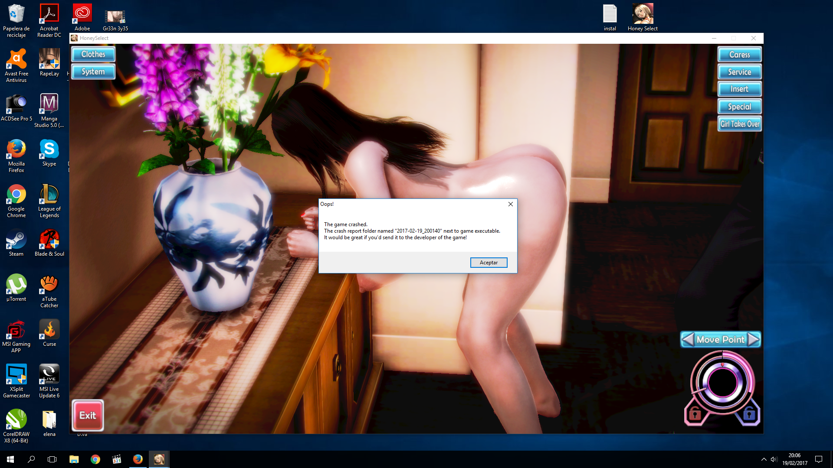Minimize the HoneySelect window
Image resolution: width=833 pixels, height=468 pixels.
(x=714, y=38)
